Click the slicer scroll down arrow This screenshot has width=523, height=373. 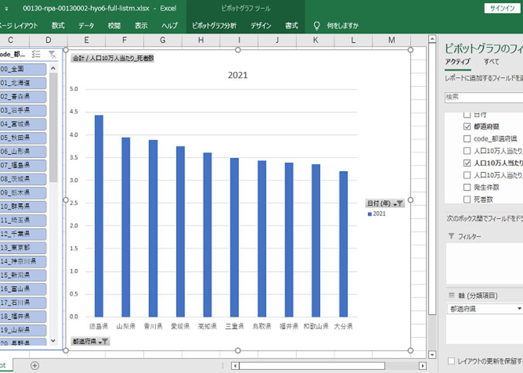point(53,341)
